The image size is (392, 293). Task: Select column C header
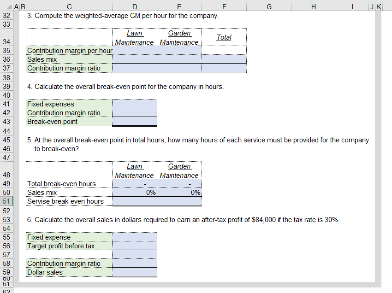[x=69, y=7]
